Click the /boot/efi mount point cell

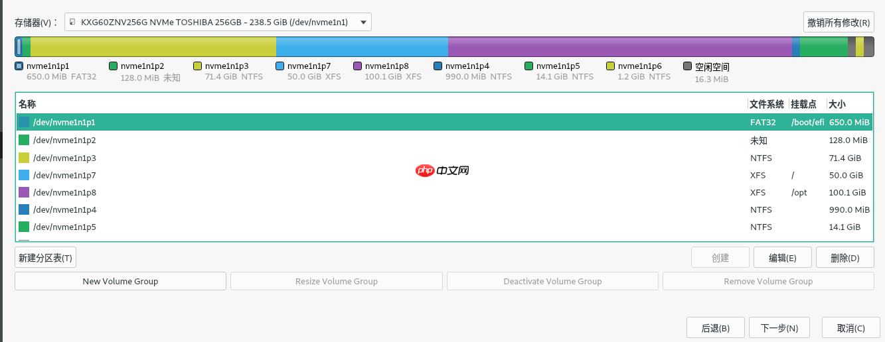pyautogui.click(x=807, y=122)
